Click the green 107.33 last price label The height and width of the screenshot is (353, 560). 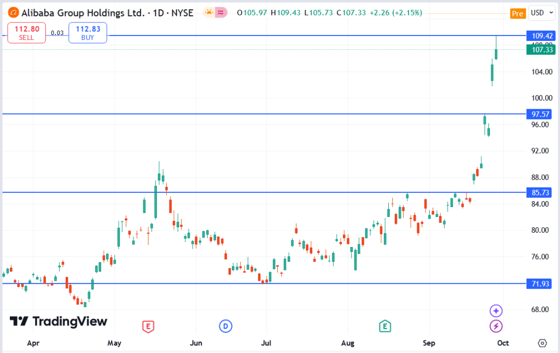(541, 50)
